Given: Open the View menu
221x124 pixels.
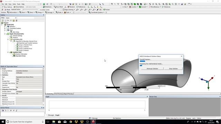Looking at the screenshot, I should (x=10, y=4).
